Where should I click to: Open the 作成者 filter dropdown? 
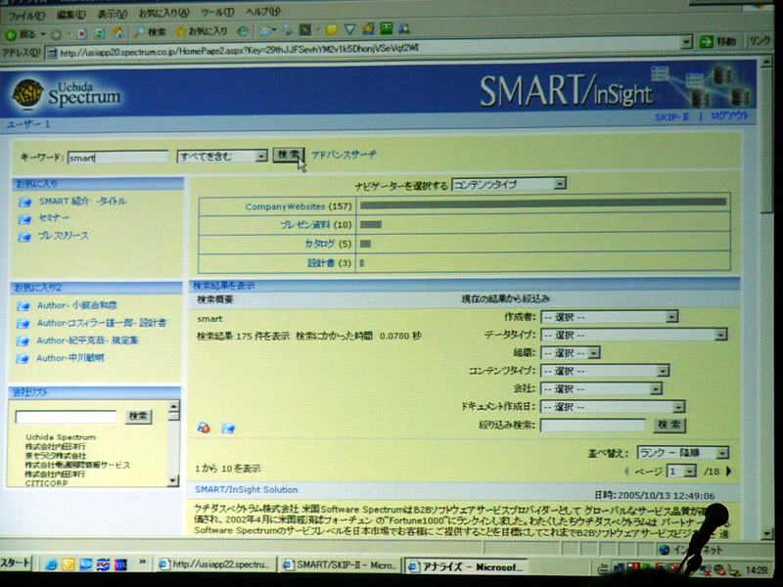(x=610, y=317)
